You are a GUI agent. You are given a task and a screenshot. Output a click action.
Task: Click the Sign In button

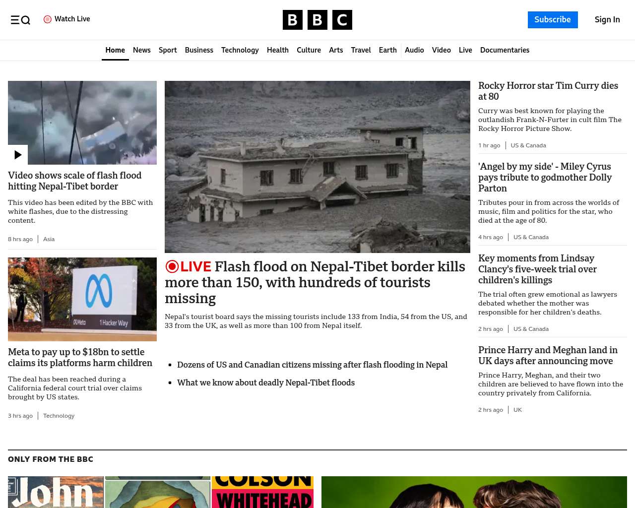(x=607, y=20)
